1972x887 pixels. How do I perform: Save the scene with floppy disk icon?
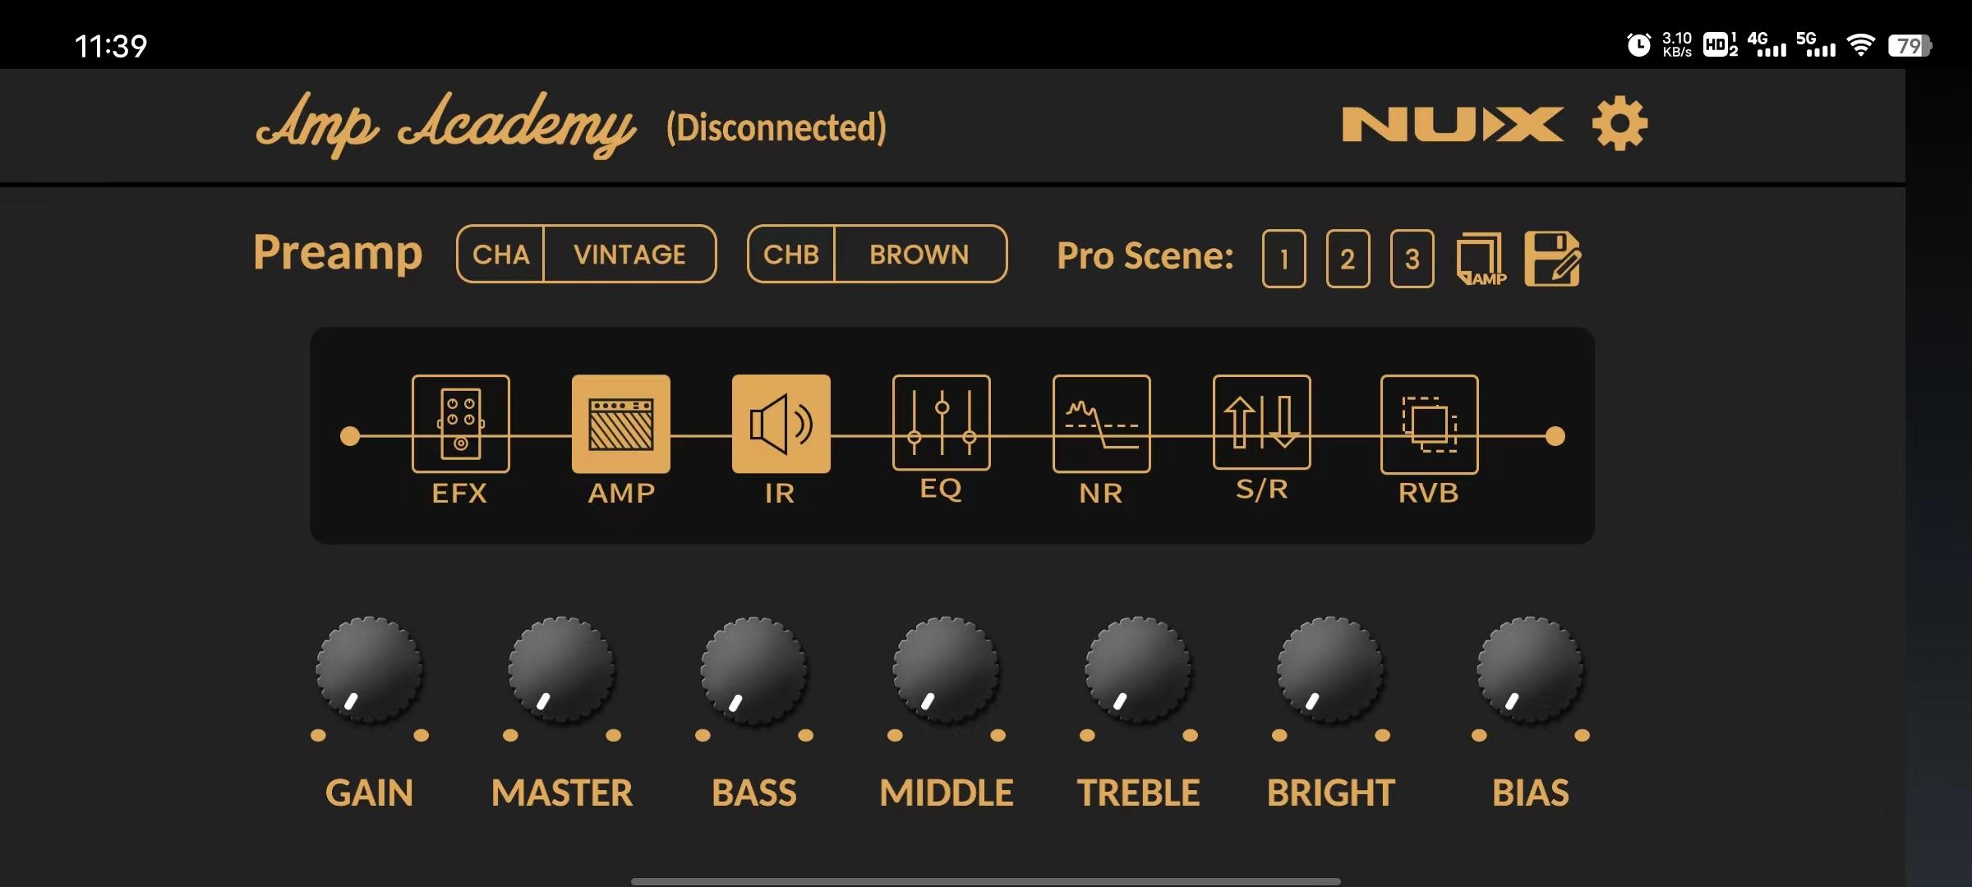[x=1552, y=259]
